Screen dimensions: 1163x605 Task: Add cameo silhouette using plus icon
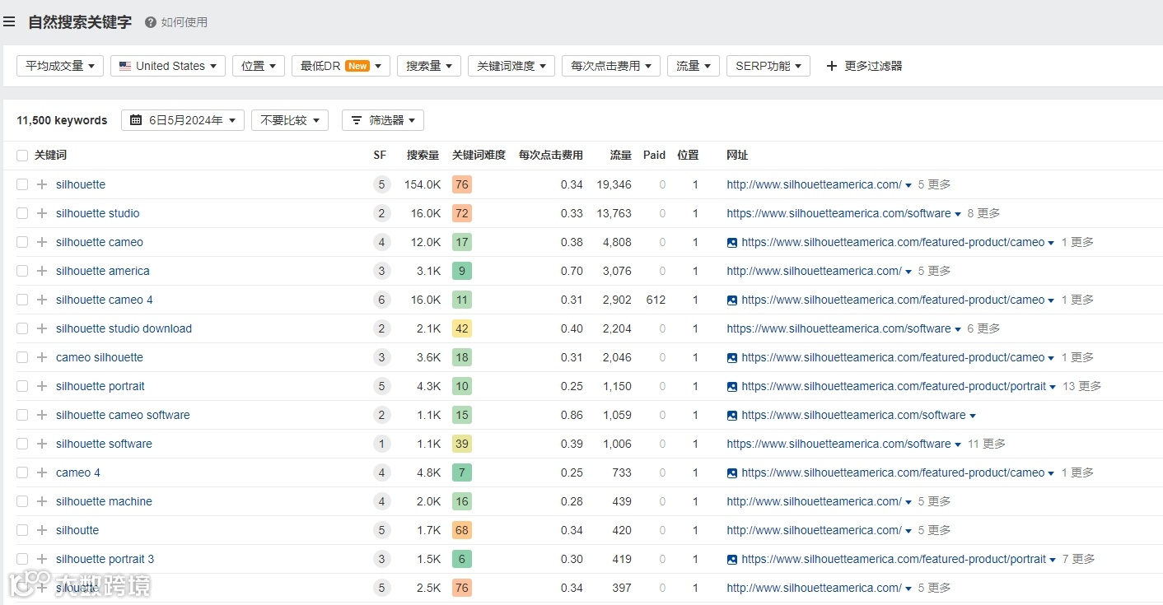click(x=42, y=357)
